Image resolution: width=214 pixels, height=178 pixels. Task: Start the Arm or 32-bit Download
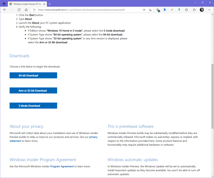click(33, 91)
